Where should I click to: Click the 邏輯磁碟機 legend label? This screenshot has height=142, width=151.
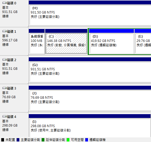97,140
